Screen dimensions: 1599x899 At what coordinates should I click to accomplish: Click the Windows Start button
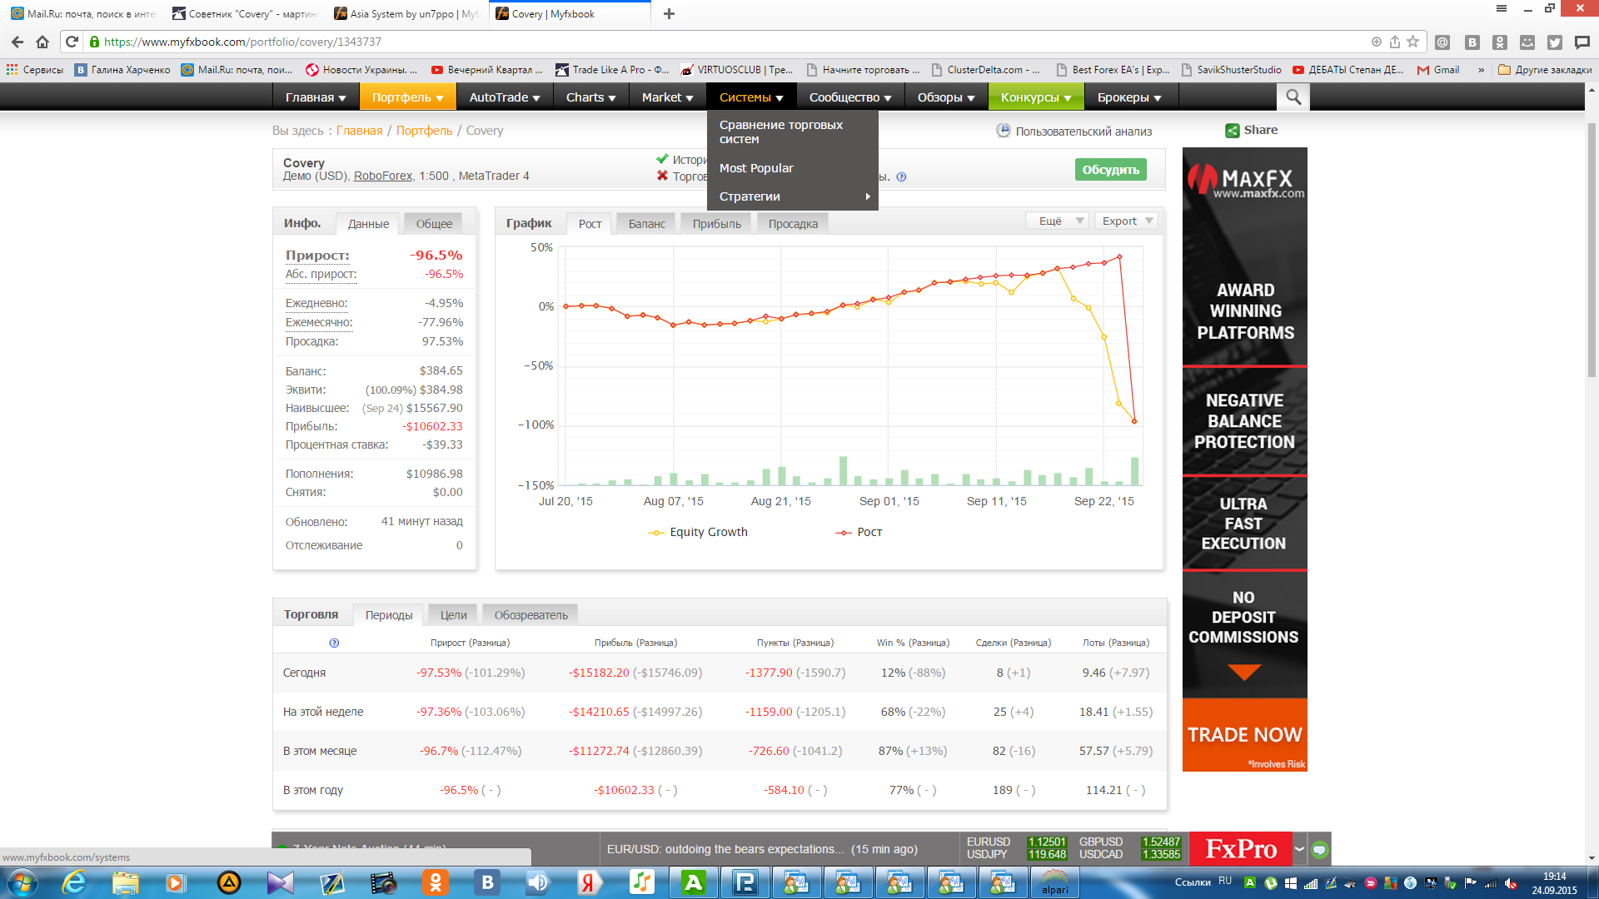(22, 882)
